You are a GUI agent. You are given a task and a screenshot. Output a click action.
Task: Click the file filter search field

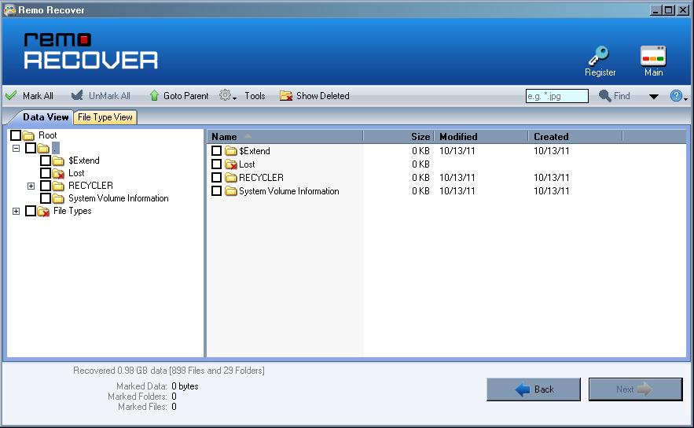(x=556, y=96)
